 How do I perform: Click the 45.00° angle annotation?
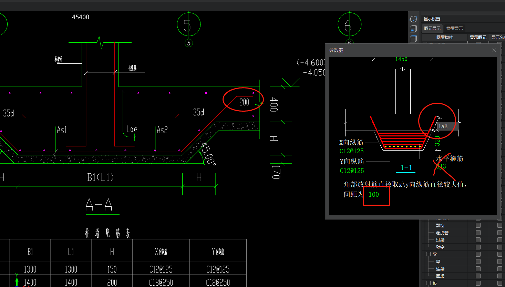pos(208,154)
